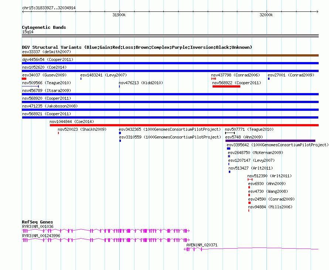Click the chr15:31833927..32034914 coordinate text
Screen dimensions: 329x270
pos(49,8)
